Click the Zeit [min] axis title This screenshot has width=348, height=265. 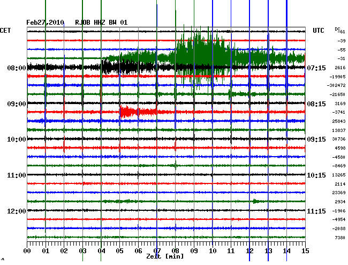[x=165, y=256]
